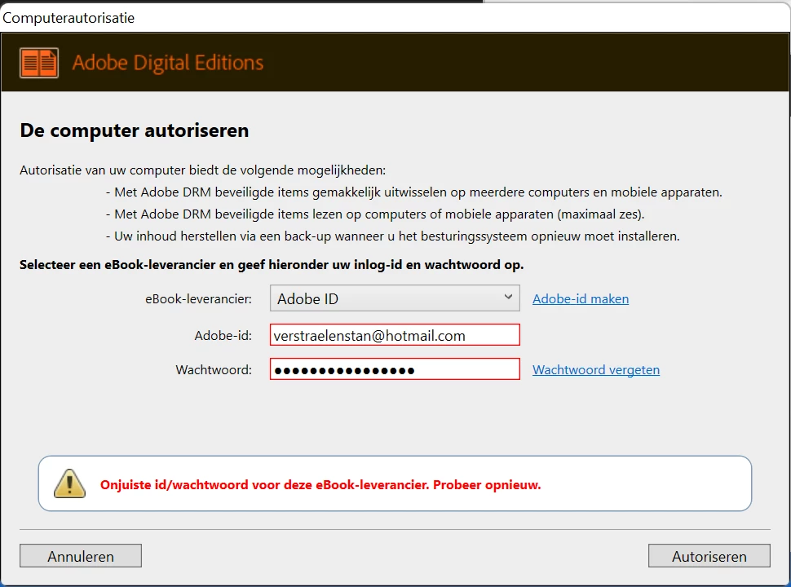This screenshot has width=791, height=587.
Task: Click the Wachtwoord password field
Action: [395, 369]
